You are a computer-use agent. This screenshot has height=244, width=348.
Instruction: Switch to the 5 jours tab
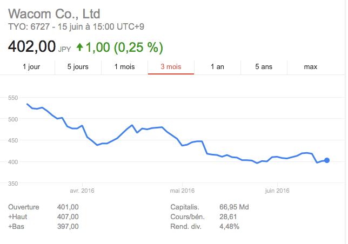point(78,67)
